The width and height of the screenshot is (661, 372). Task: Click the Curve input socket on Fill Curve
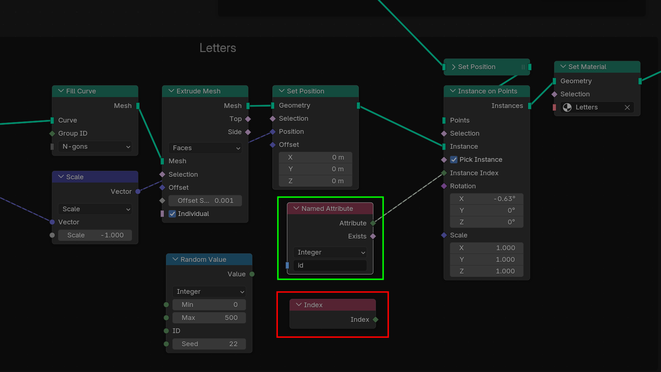(52, 120)
